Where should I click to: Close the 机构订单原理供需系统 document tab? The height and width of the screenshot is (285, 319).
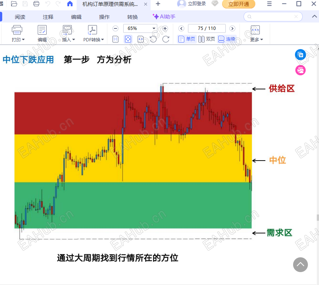145,4
